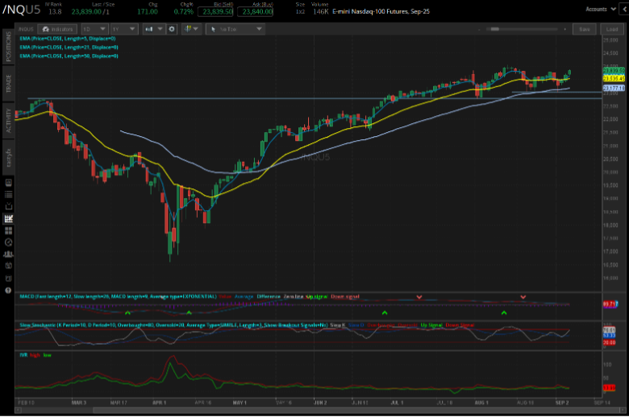The width and height of the screenshot is (629, 417).
Task: Click the Bid (Sell) price 23,839.50
Action: [x=216, y=11]
